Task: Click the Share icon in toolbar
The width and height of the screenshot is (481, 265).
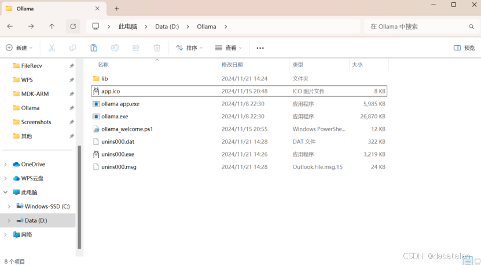Action: (x=136, y=48)
